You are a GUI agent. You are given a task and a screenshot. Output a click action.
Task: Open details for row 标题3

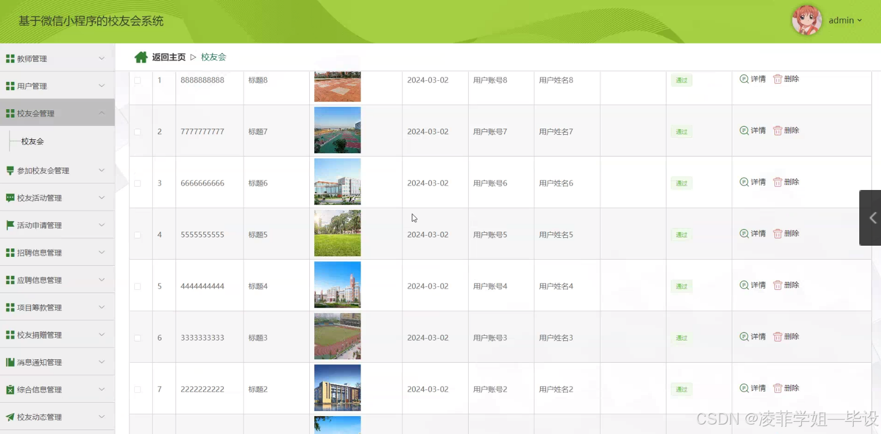pyautogui.click(x=752, y=337)
